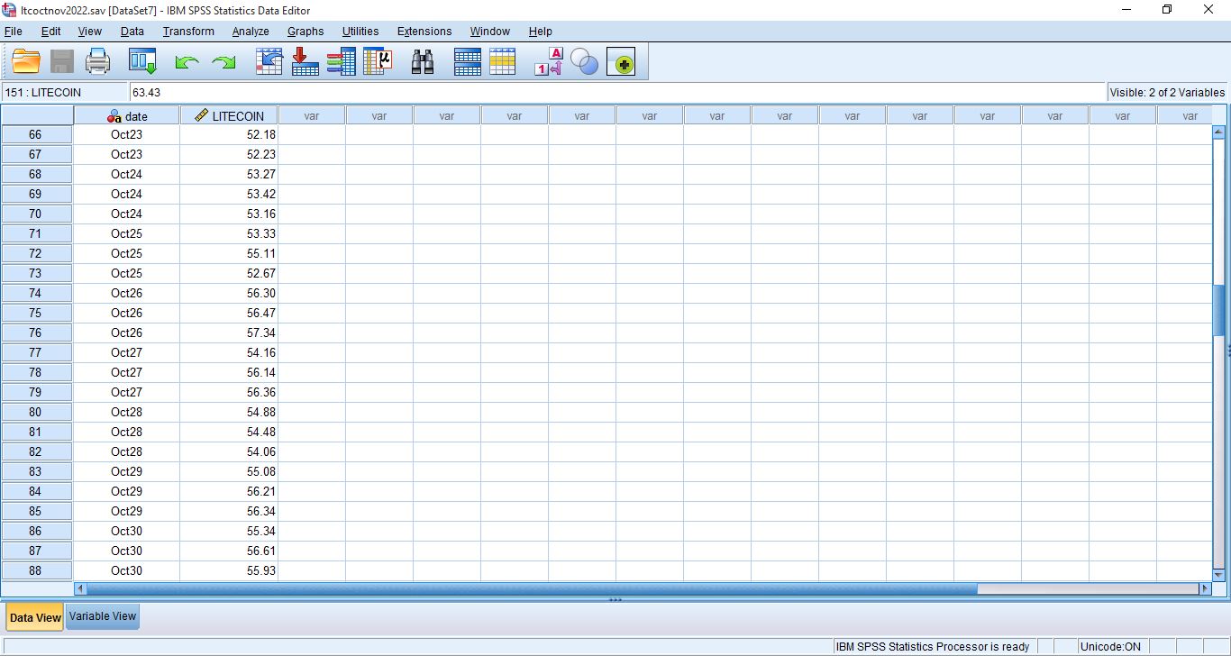Run Descriptive Statistics mu icon

click(378, 61)
